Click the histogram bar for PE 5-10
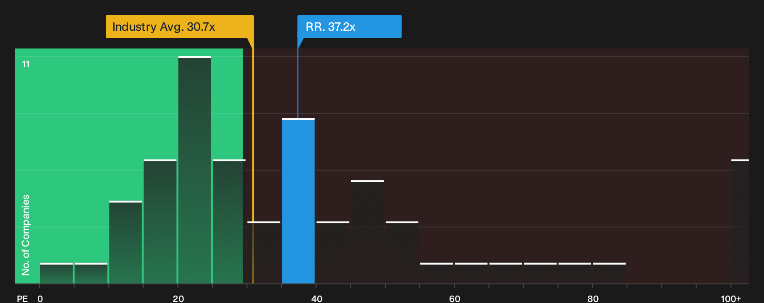The height and width of the screenshot is (303, 764). click(91, 273)
